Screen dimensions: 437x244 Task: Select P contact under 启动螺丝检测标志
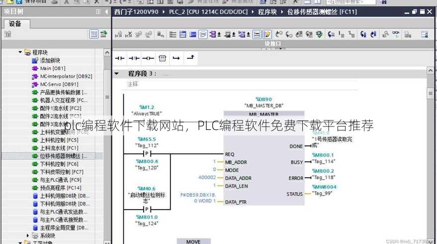click(x=147, y=209)
